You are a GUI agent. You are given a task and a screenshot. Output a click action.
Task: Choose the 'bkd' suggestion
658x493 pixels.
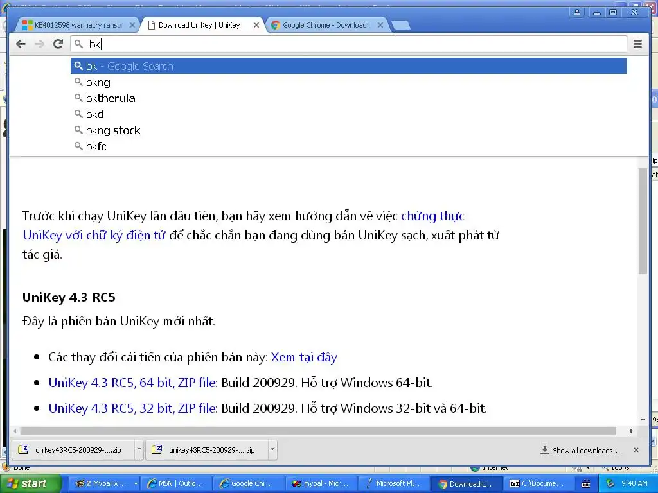coord(349,114)
